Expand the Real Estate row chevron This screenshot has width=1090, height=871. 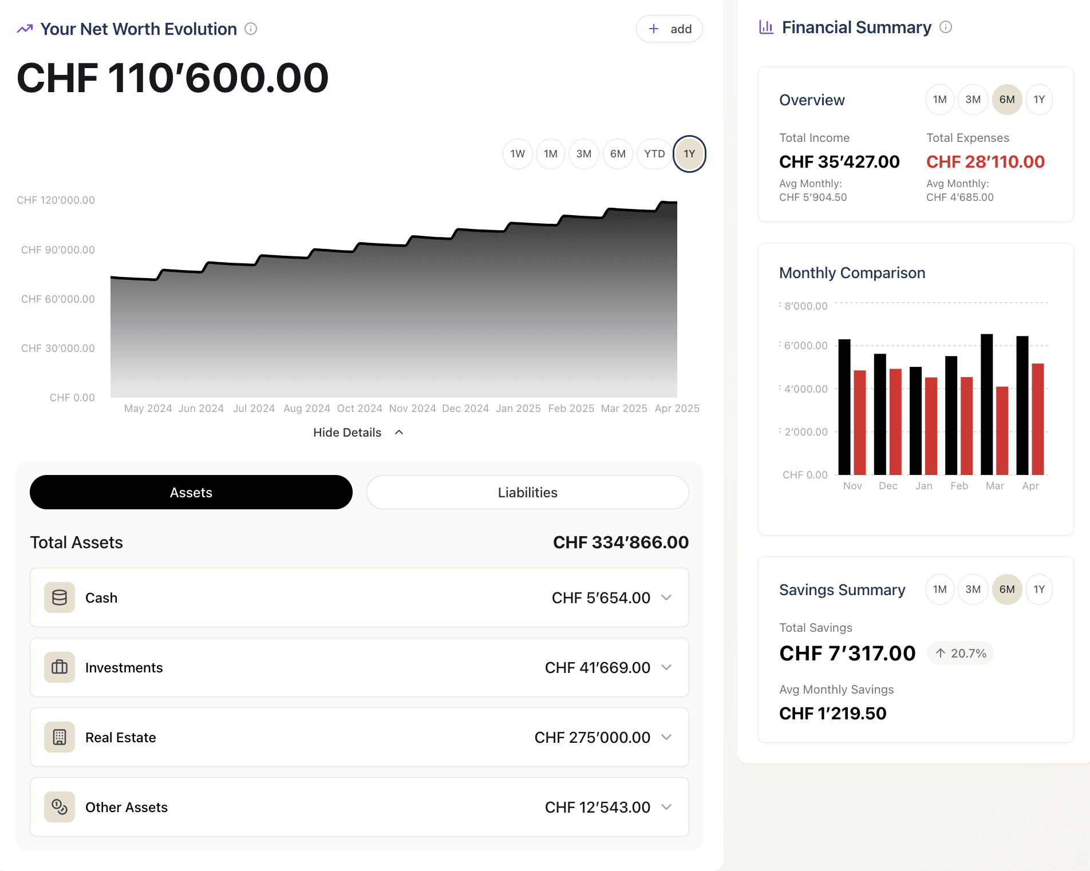pyautogui.click(x=666, y=737)
